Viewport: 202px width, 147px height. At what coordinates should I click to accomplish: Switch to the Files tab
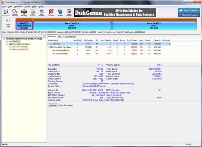(59, 36)
